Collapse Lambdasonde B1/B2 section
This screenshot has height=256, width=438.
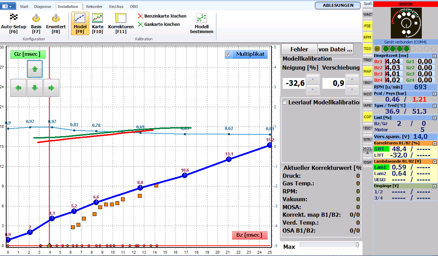click(435, 161)
